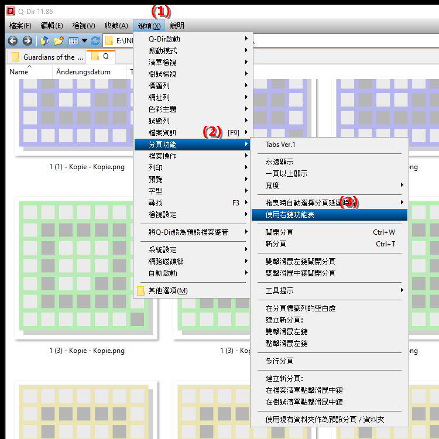
Task: Open the 字型 submenu
Action: pyautogui.click(x=193, y=191)
